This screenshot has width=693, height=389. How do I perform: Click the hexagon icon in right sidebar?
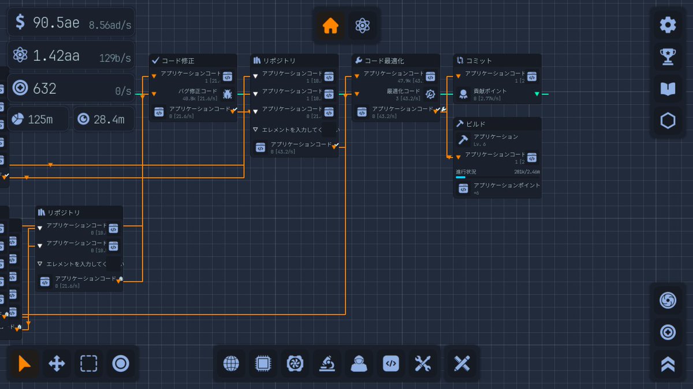click(668, 120)
